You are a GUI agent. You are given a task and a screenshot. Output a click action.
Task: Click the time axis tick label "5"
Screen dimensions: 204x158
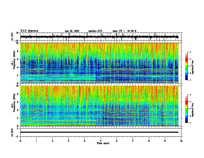click(x=101, y=141)
